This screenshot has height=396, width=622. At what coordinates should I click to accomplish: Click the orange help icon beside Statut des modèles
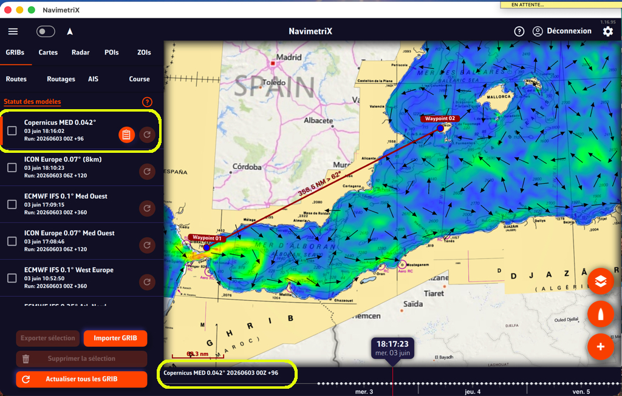click(147, 102)
